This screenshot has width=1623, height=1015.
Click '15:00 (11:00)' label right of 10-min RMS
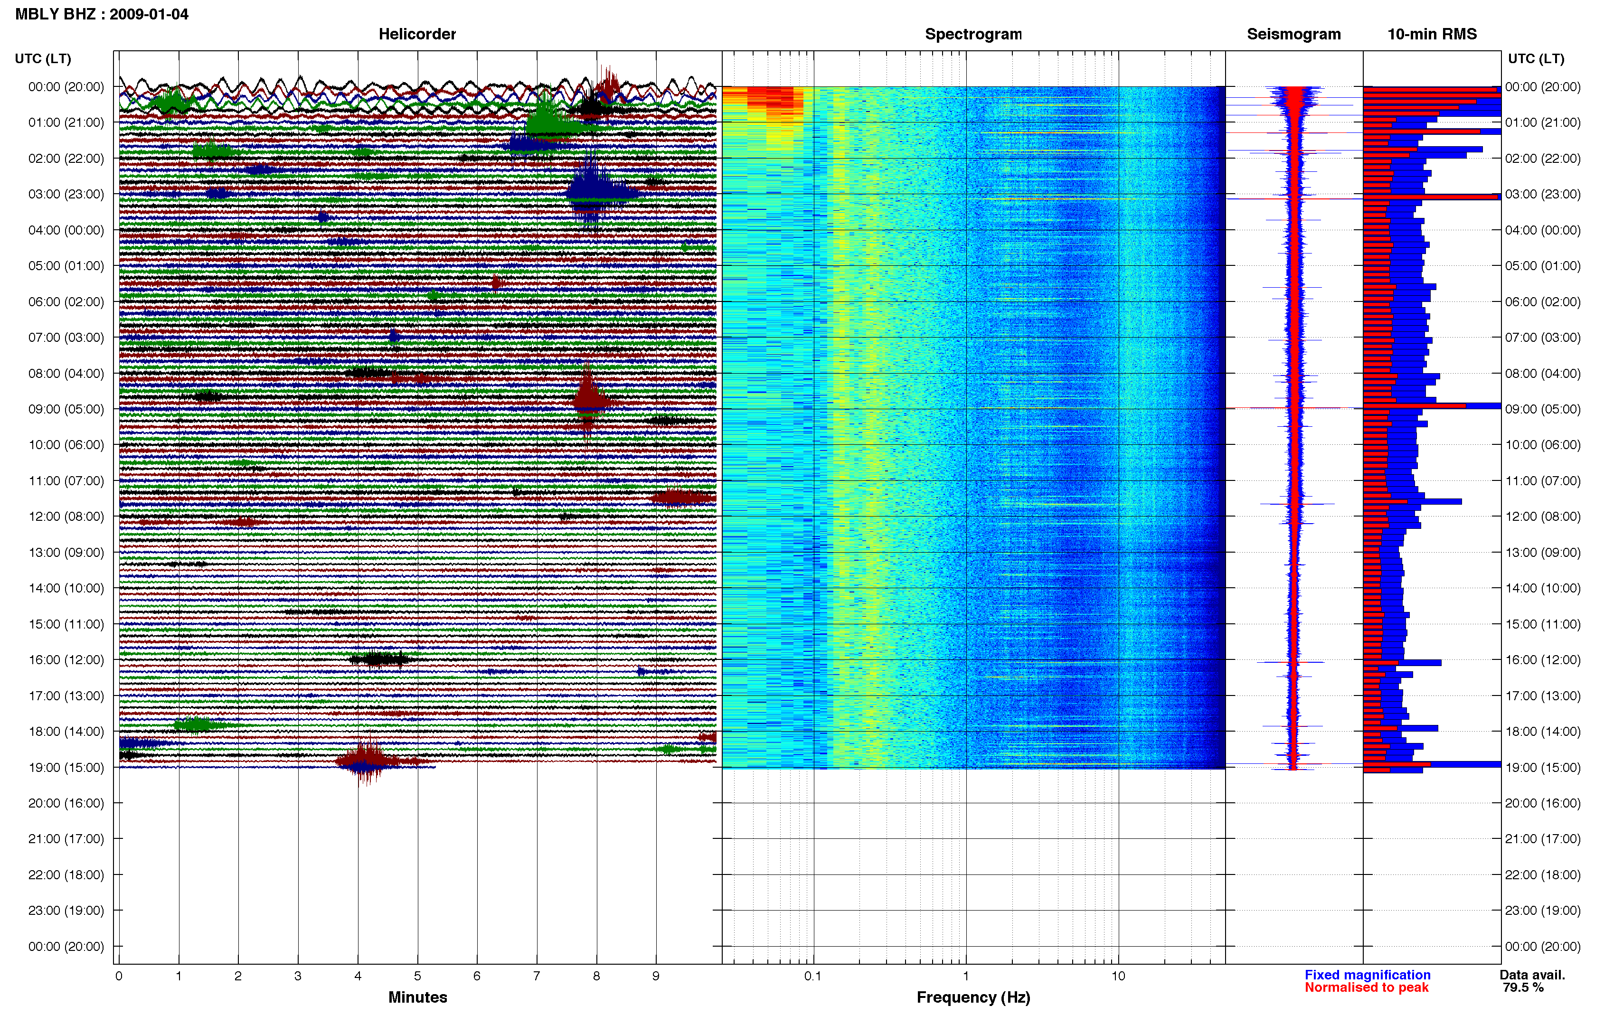click(1542, 624)
